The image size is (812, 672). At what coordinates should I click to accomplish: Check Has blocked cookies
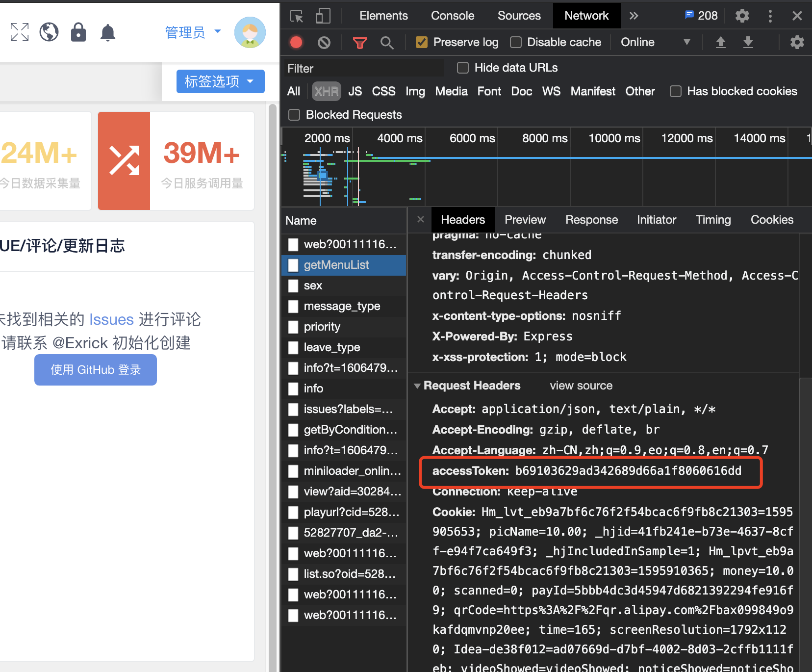676,91
